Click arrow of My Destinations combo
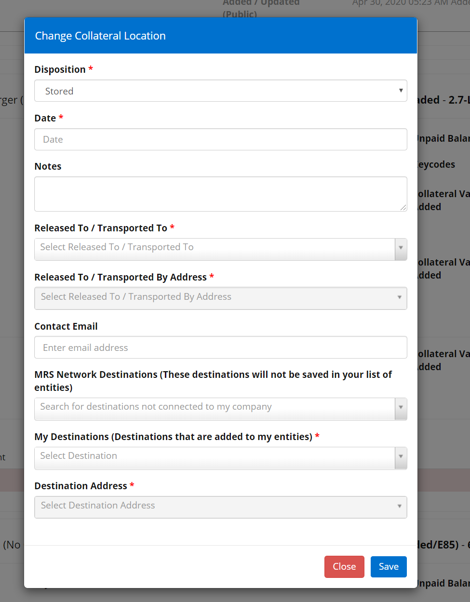Screen dimensions: 470x602 pyautogui.click(x=401, y=458)
